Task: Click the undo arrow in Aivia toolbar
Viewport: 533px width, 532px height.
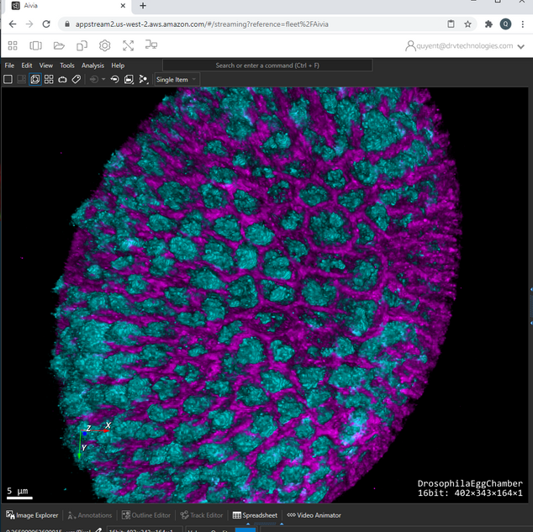Action: 114,79
